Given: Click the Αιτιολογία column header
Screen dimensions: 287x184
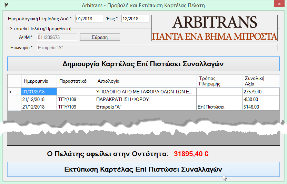Looking at the screenshot, I should coord(146,81).
